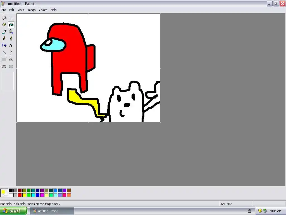This screenshot has height=215, width=286.
Task: Click the Windows Start button
Action: [x=13, y=211]
